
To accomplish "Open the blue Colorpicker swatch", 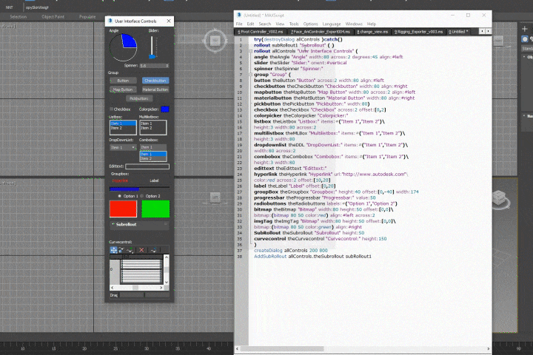I will tap(165, 109).
